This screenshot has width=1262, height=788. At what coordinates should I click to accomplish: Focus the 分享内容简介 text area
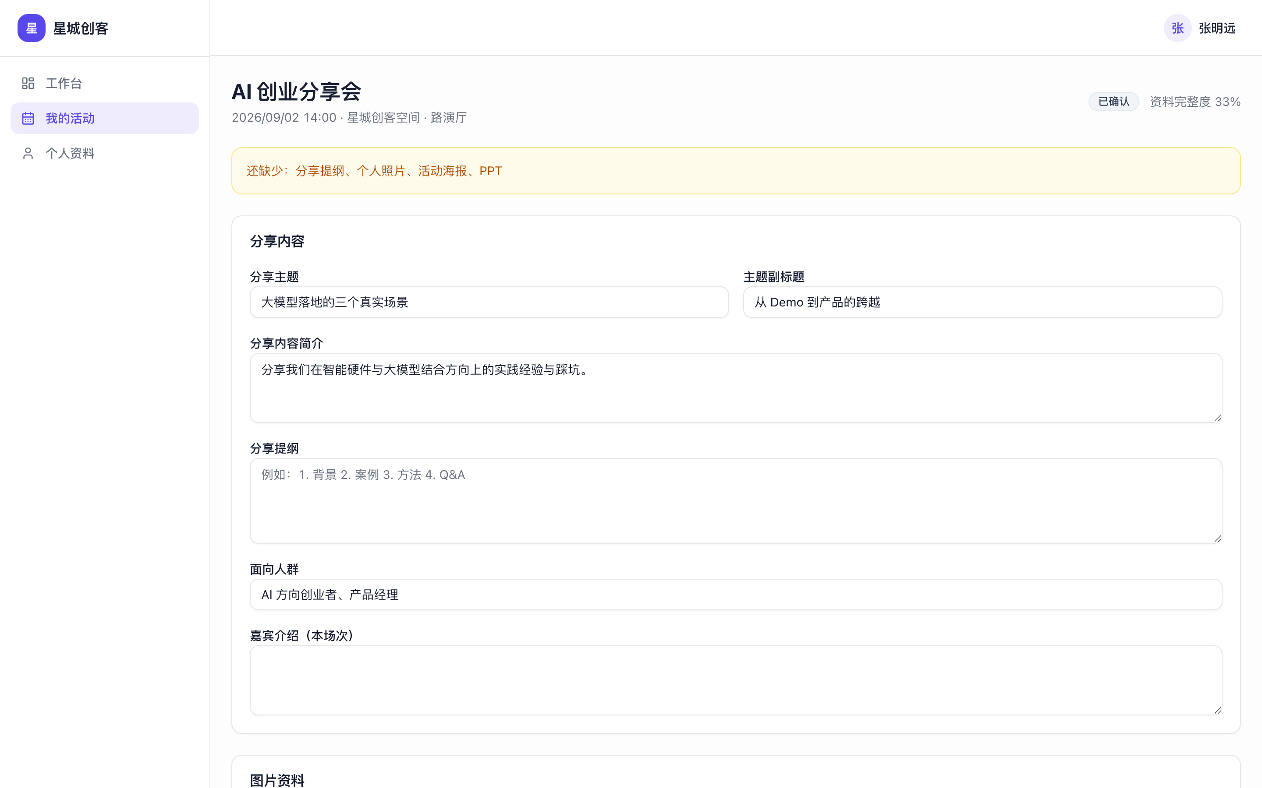pyautogui.click(x=736, y=388)
